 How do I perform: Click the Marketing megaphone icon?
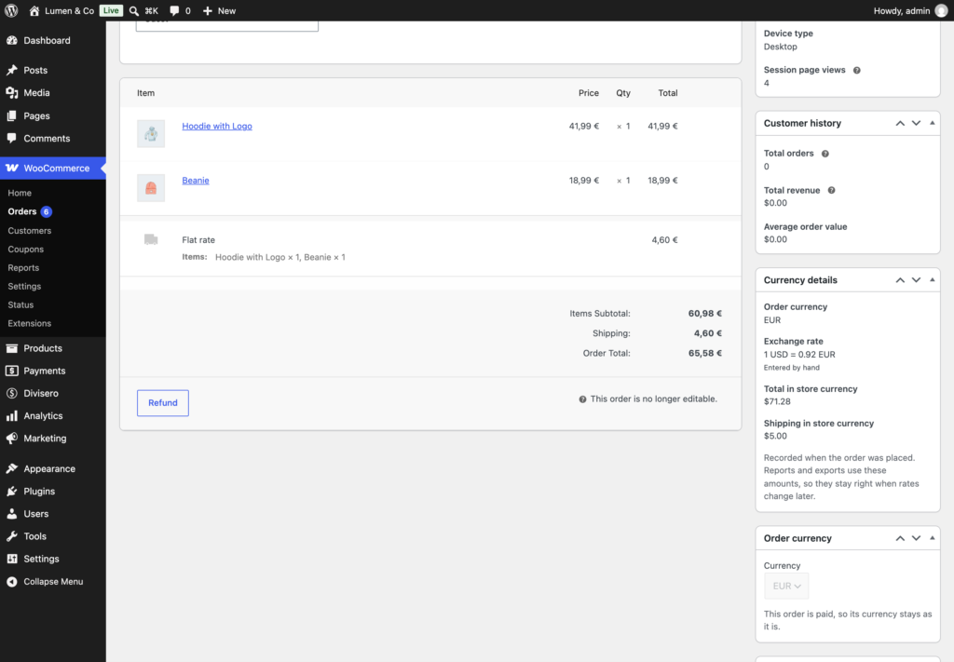pyautogui.click(x=12, y=439)
